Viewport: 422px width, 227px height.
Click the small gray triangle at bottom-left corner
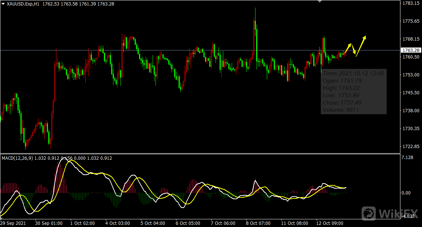click(1, 218)
